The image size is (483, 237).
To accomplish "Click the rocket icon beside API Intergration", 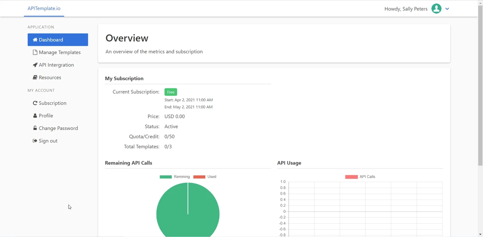I will pyautogui.click(x=35, y=65).
